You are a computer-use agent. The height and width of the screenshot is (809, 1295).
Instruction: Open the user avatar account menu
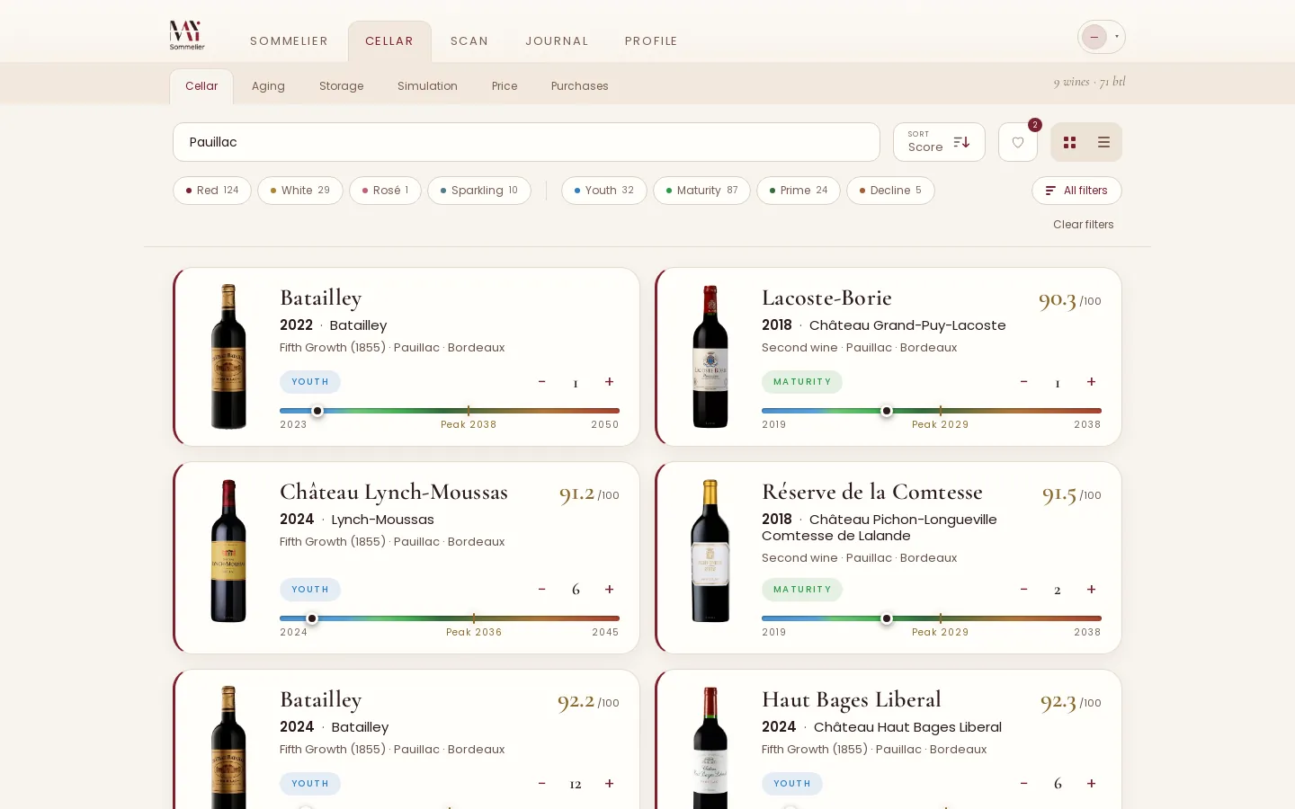pyautogui.click(x=1102, y=37)
